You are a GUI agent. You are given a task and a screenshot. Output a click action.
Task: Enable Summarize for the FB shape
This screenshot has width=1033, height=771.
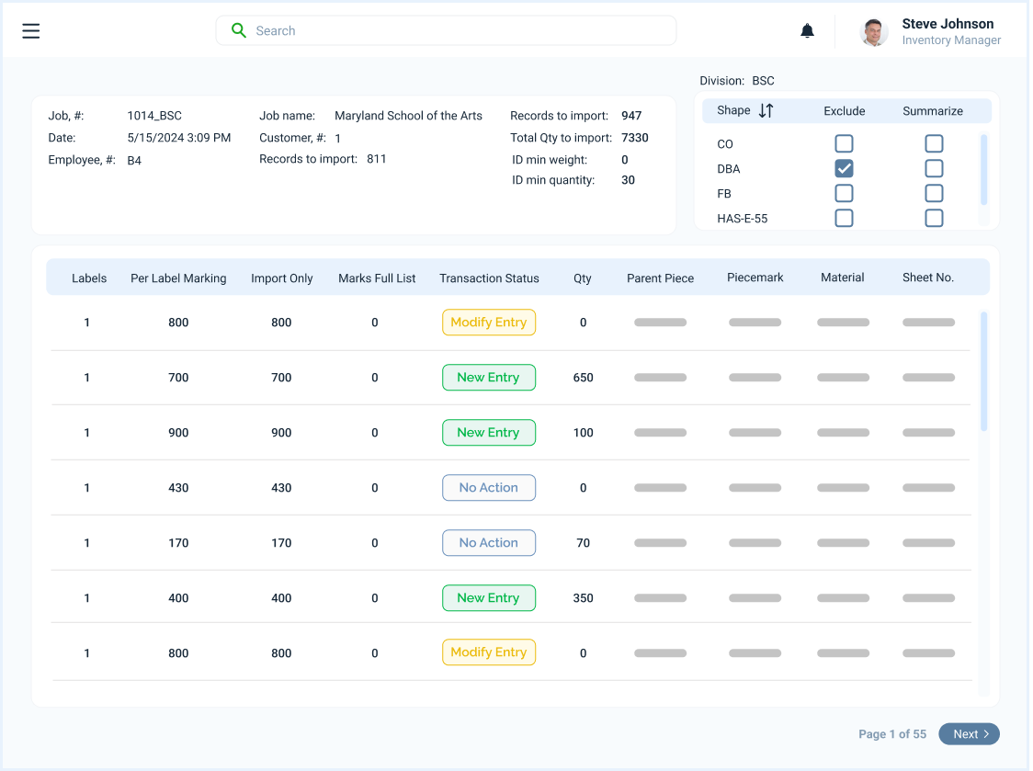coord(934,194)
